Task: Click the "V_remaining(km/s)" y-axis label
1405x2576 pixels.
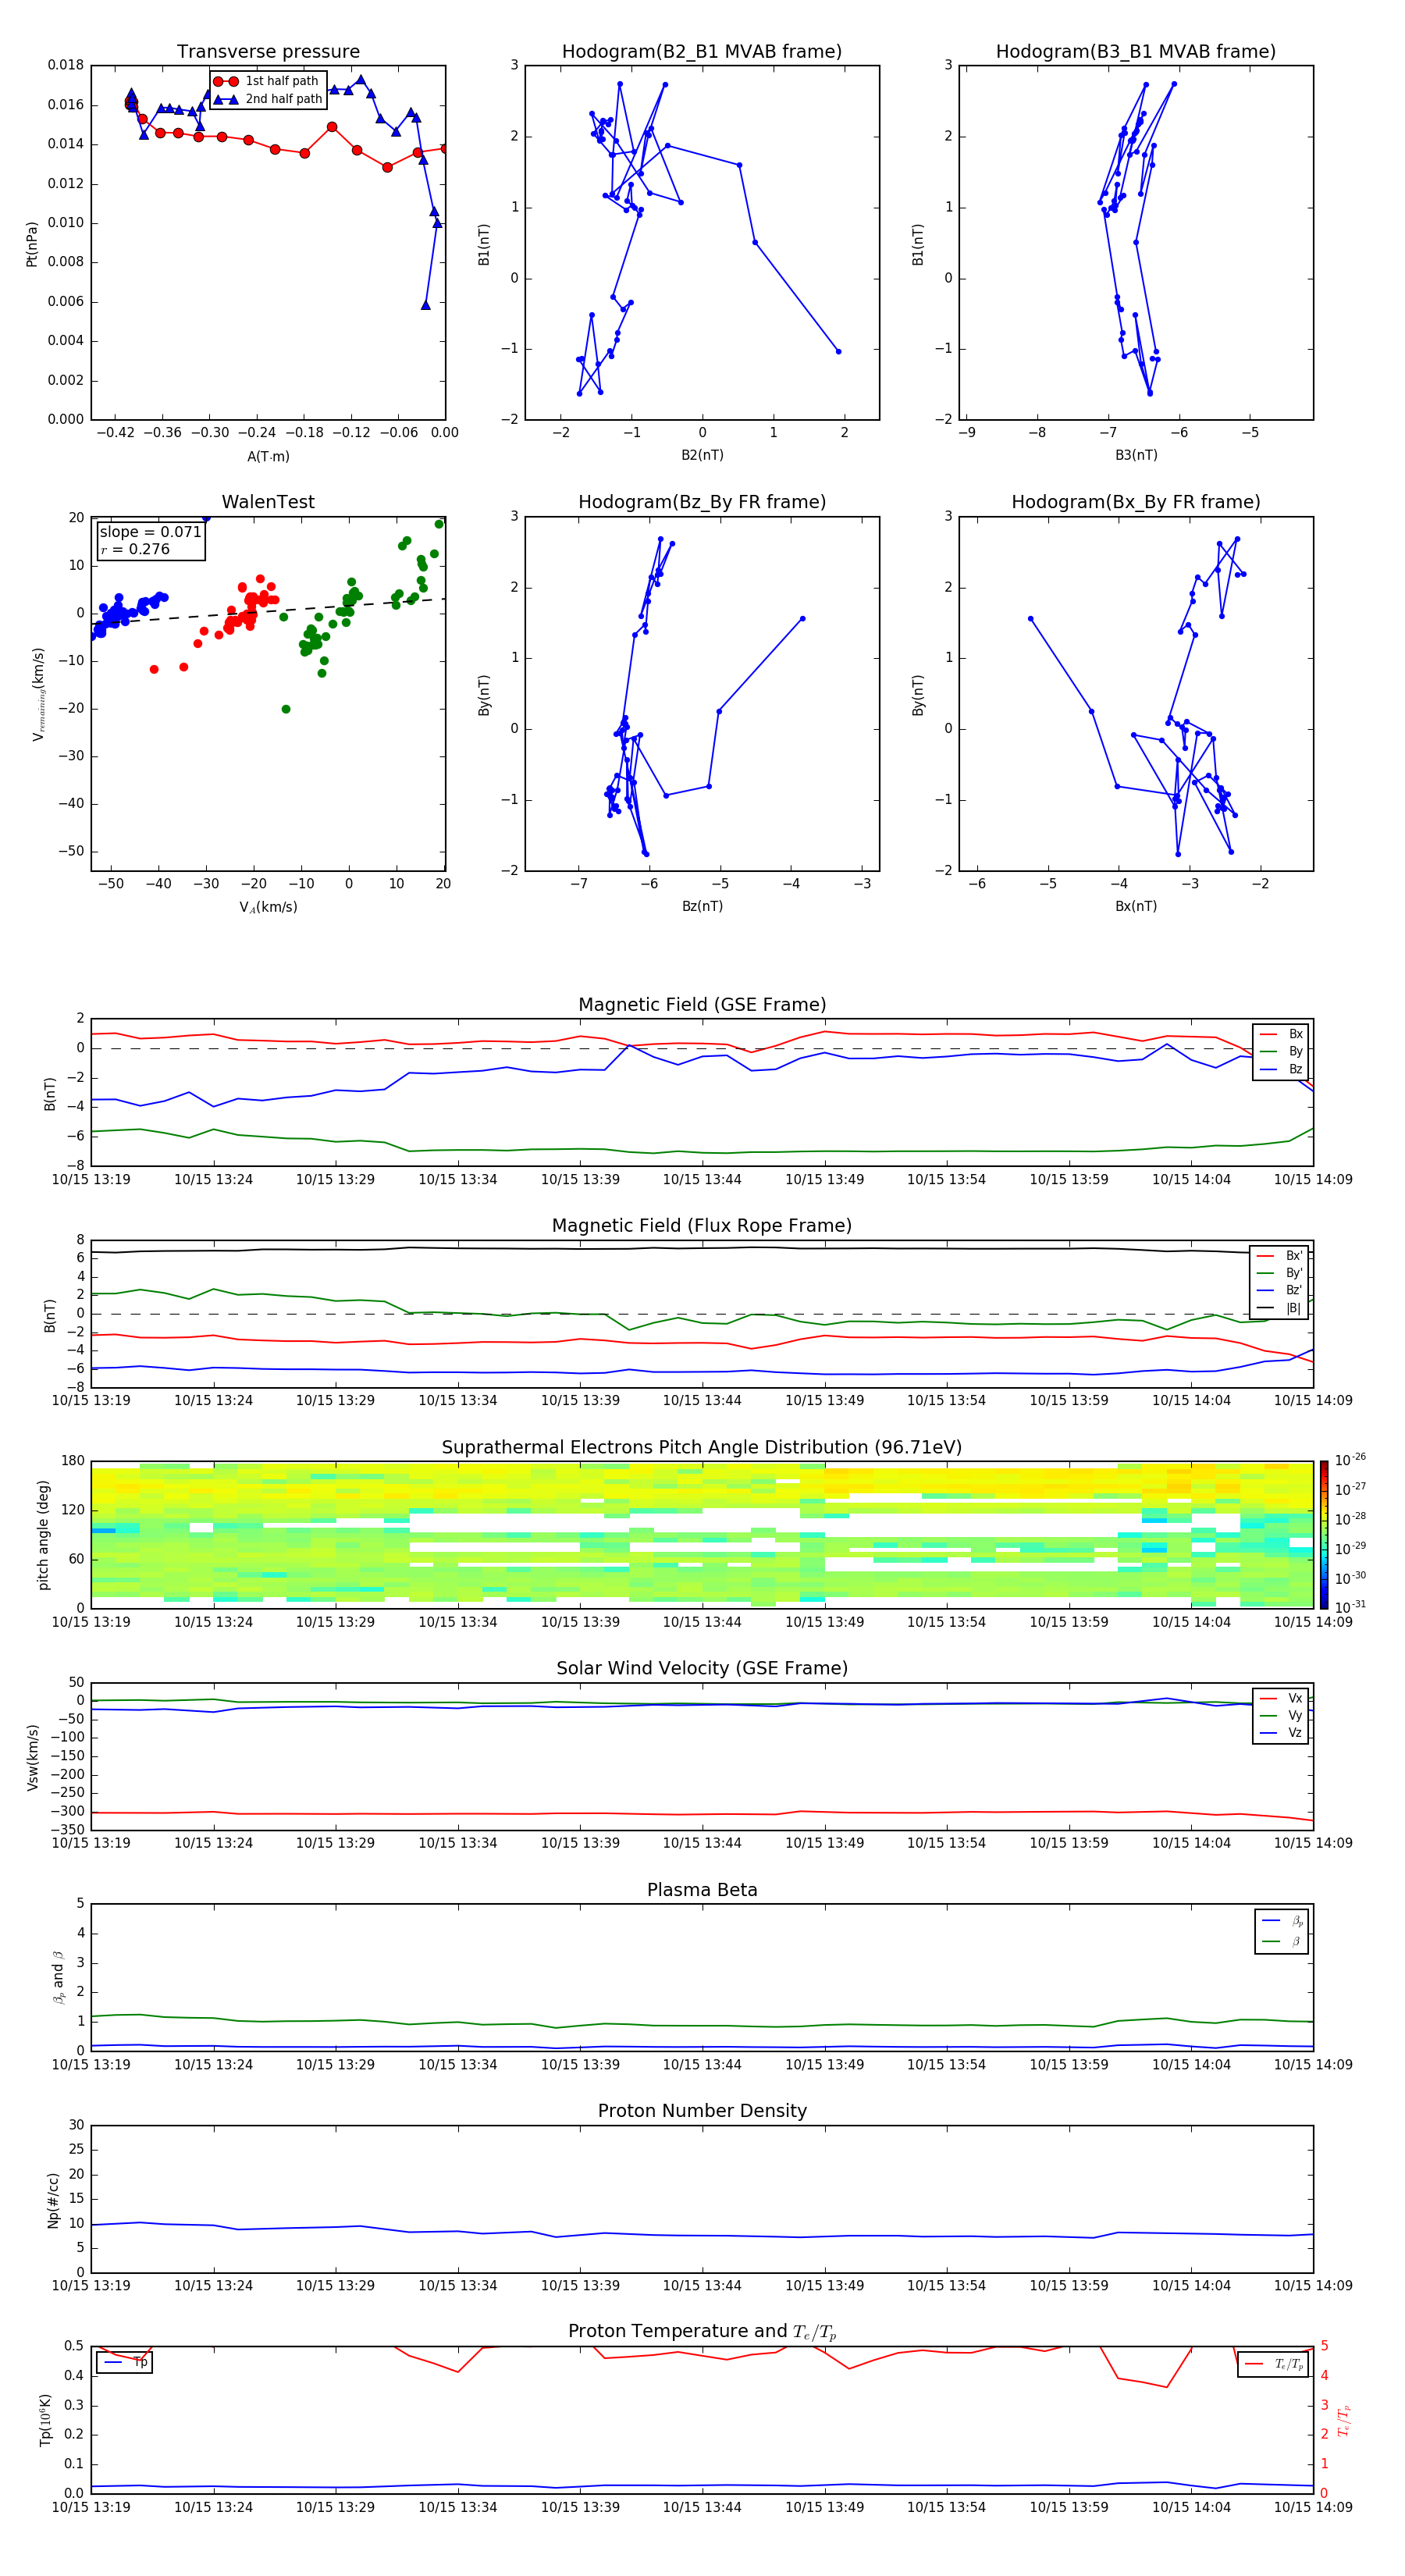Action: tap(39, 694)
